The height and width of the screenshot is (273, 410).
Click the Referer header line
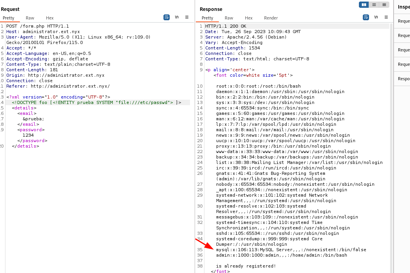58,86
